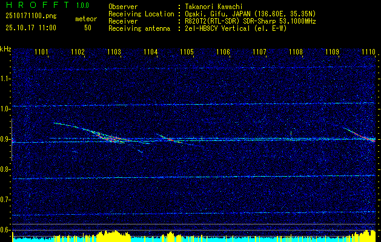Click the 1.0 kHz axis label
381x242 pixels.
(5, 110)
